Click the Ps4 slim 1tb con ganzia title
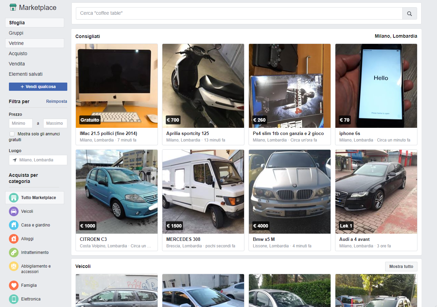Image resolution: width=437 pixels, height=307 pixels. click(x=288, y=133)
